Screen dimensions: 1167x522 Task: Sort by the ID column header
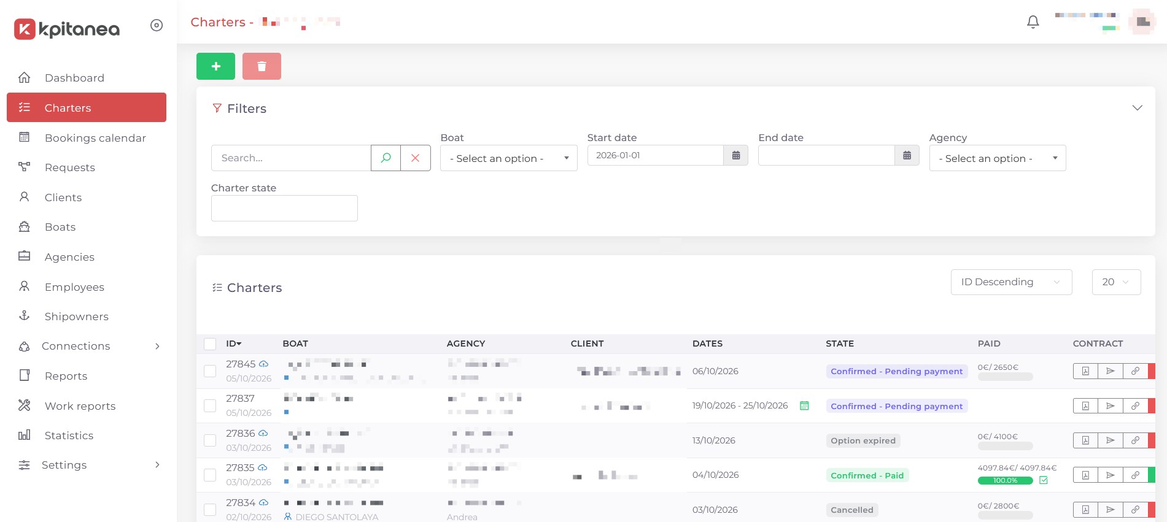pos(234,344)
